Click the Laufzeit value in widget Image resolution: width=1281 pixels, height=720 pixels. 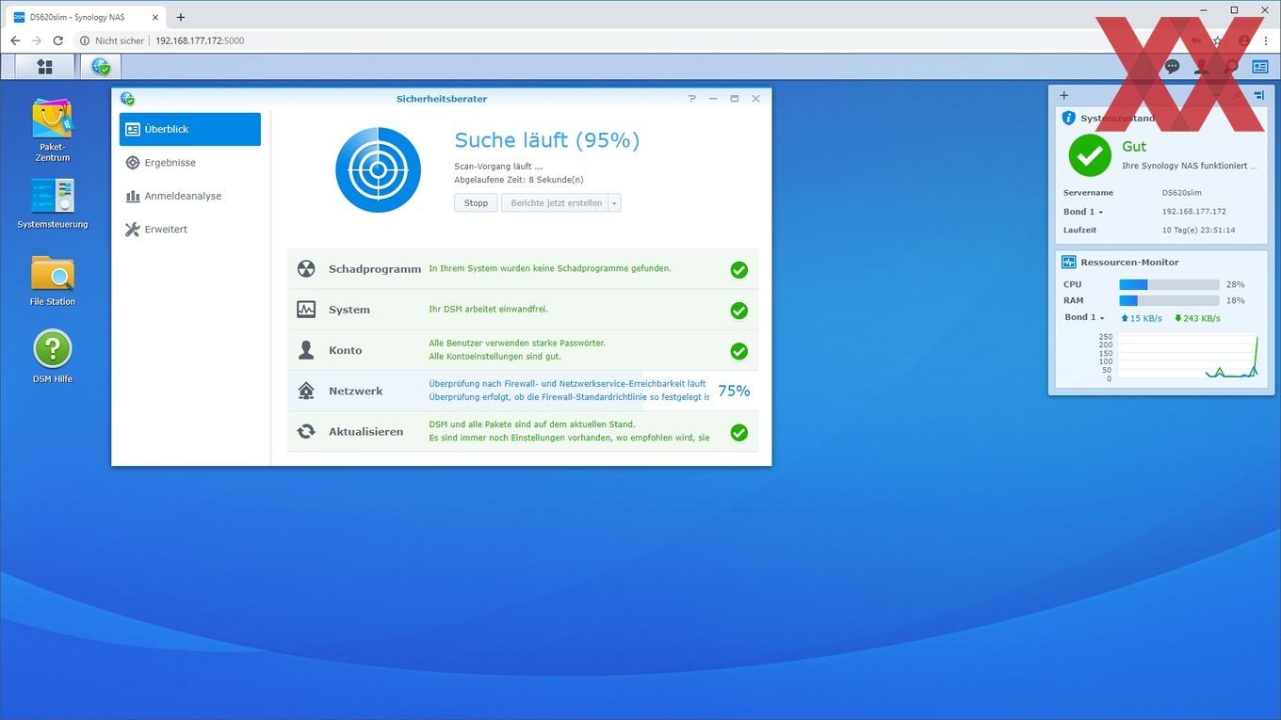(x=1198, y=230)
